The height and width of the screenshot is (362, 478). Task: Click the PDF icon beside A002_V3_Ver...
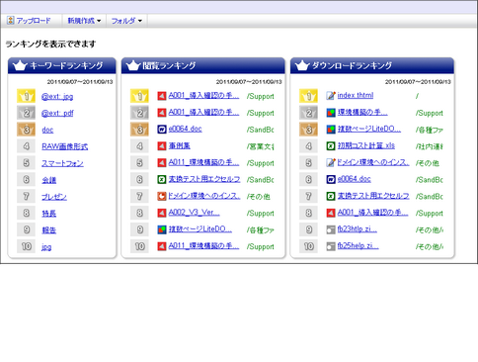pos(162,213)
